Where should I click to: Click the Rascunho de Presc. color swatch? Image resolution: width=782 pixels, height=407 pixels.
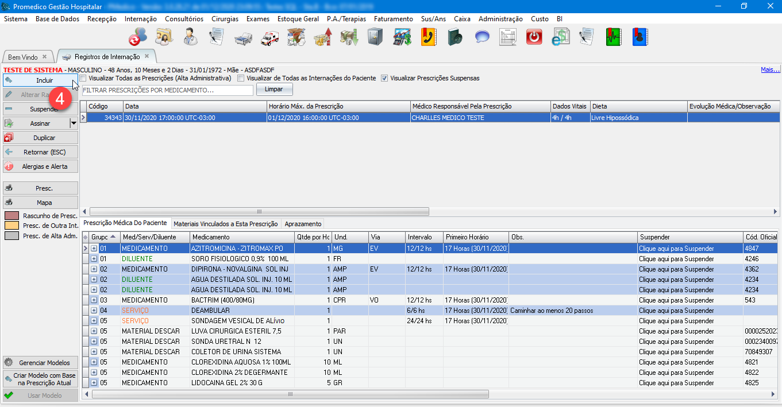12,216
